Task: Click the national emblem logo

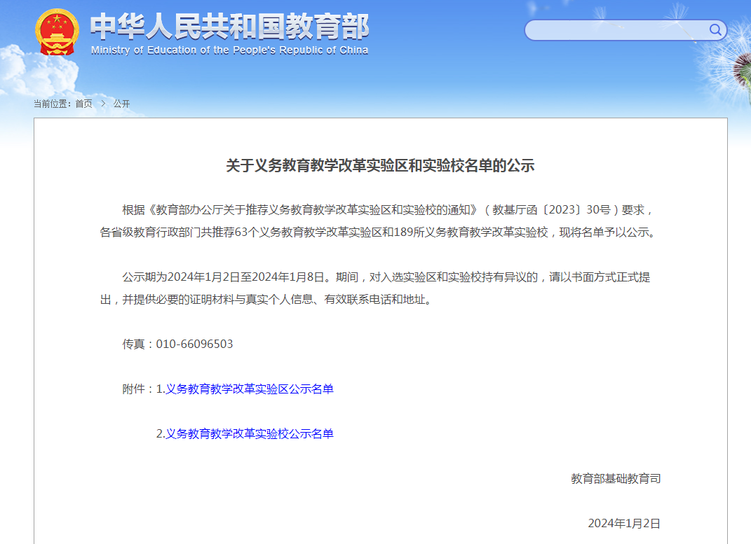Action: click(x=57, y=32)
